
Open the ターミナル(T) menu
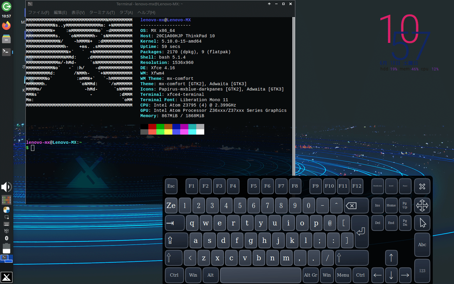(x=102, y=12)
